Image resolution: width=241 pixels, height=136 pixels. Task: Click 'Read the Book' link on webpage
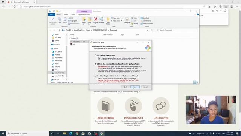click(106, 118)
